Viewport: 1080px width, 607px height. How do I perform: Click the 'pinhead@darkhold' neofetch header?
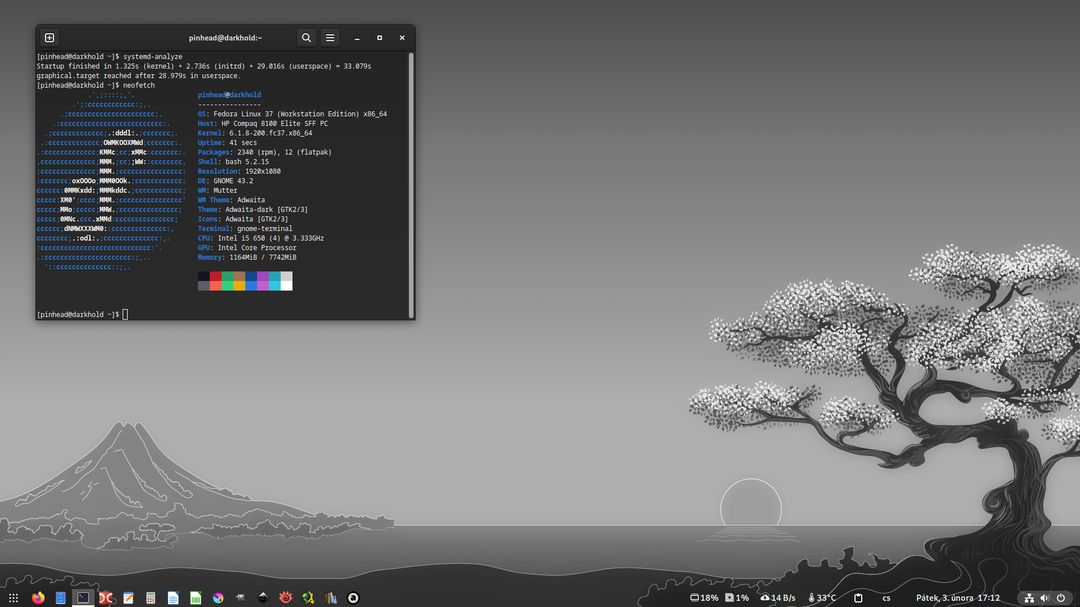(x=229, y=95)
